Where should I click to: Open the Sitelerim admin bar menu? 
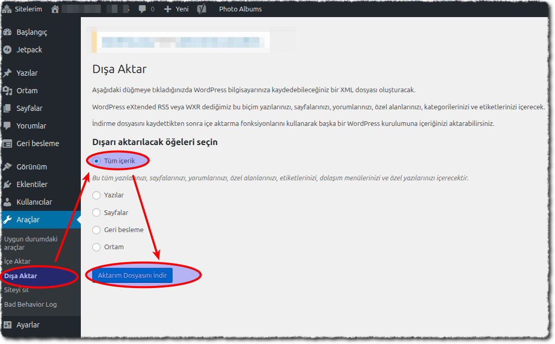tap(22, 9)
